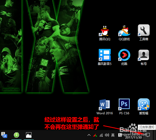Viewport: 156px width, 140px height.
Task: Open Word 2016 desktop shortcut
Action: point(105,107)
